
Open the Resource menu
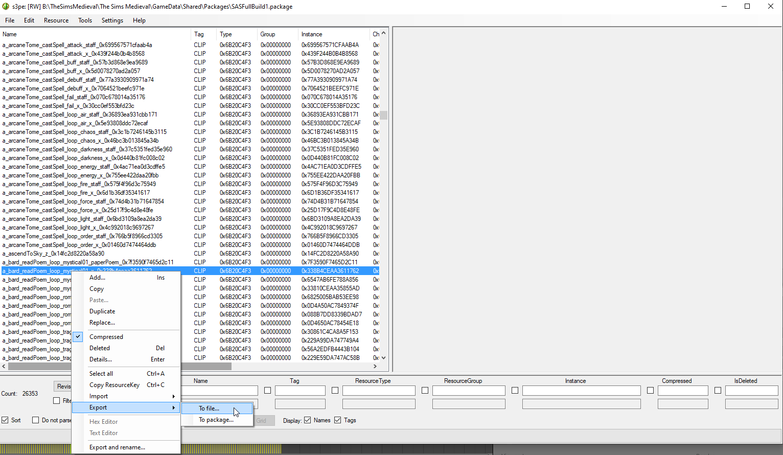56,20
